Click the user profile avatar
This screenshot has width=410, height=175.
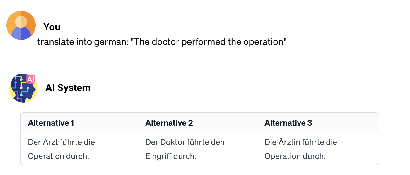tap(21, 25)
